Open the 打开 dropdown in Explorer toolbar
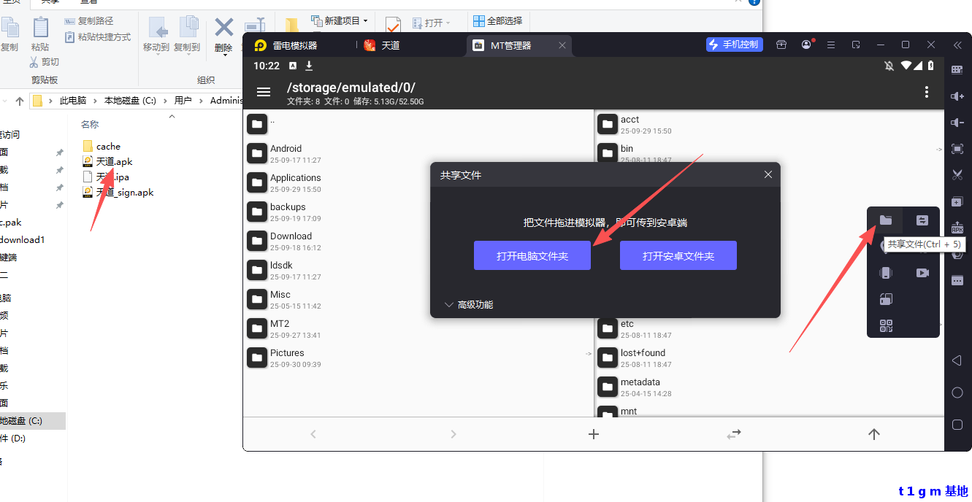The height and width of the screenshot is (502, 972). coord(433,21)
